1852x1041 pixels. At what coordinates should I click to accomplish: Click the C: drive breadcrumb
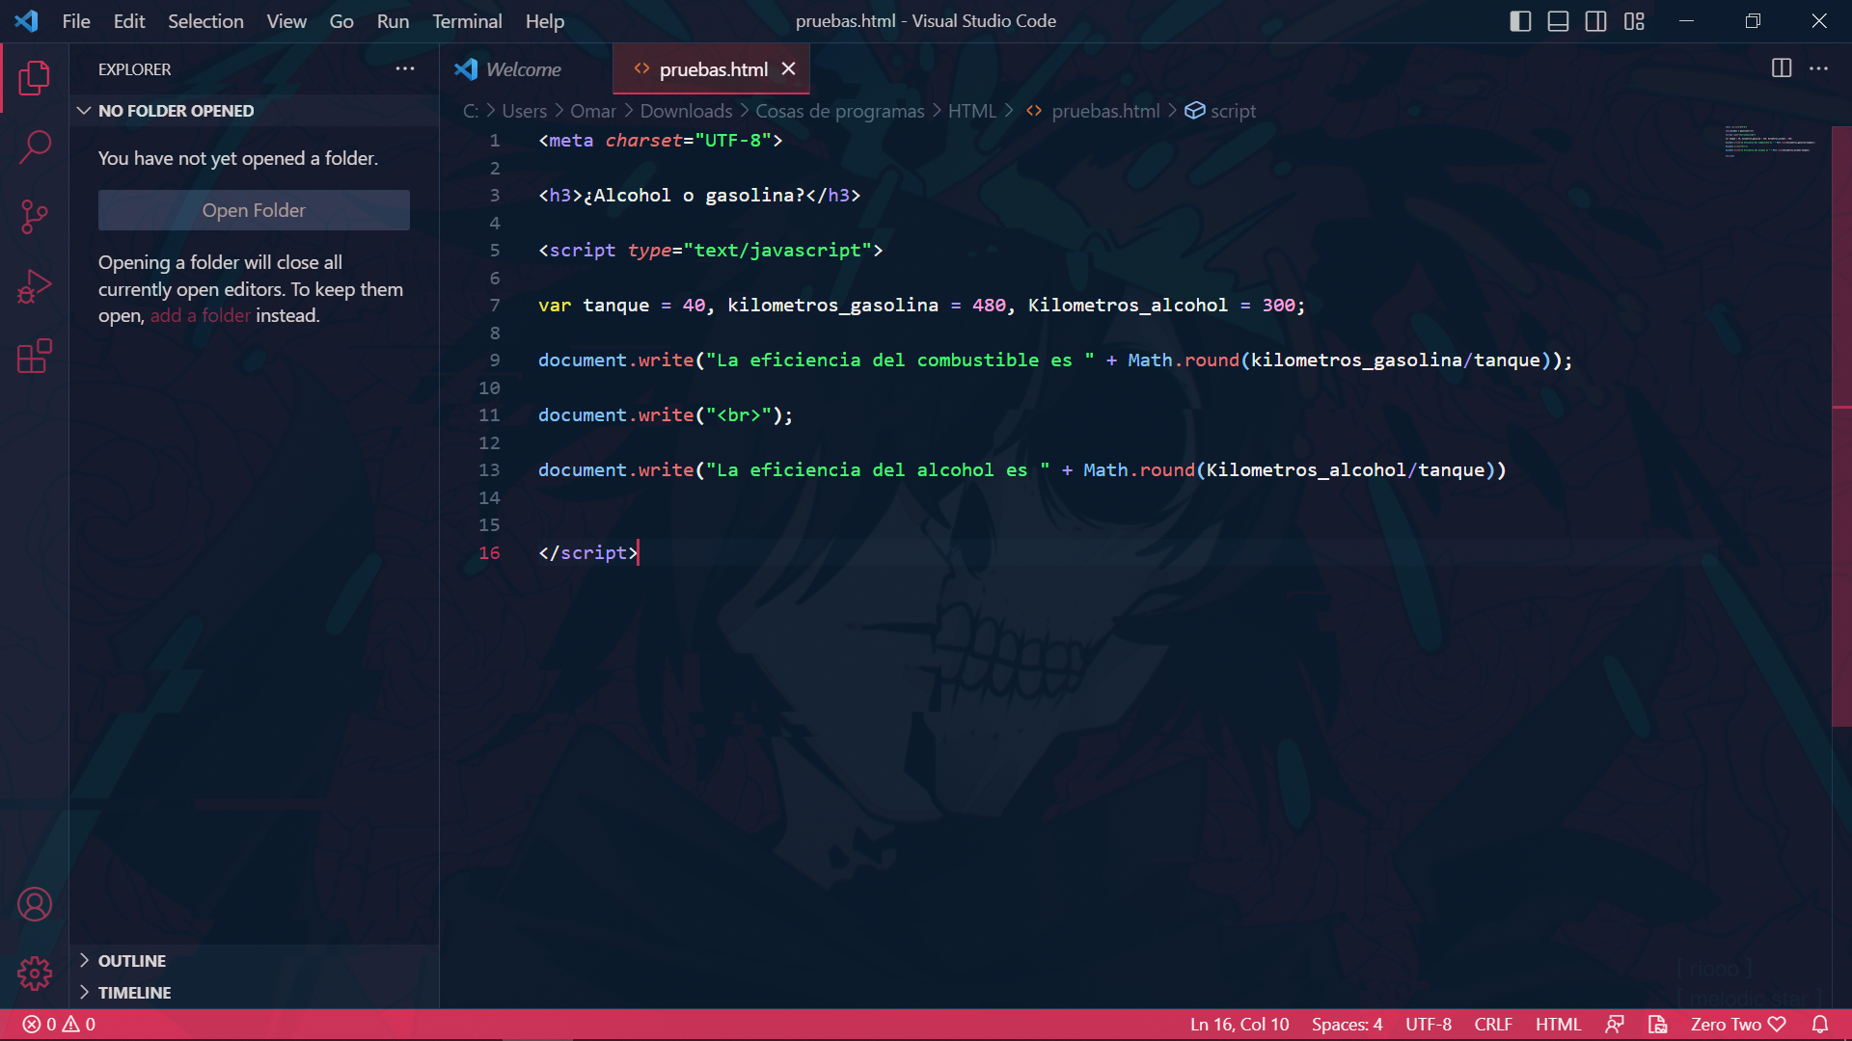pyautogui.click(x=471, y=111)
